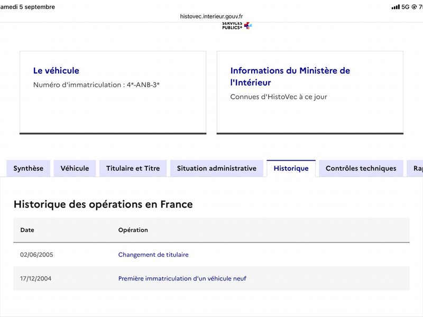Select the Historique tab
This screenshot has height=317, width=423.
(x=291, y=169)
